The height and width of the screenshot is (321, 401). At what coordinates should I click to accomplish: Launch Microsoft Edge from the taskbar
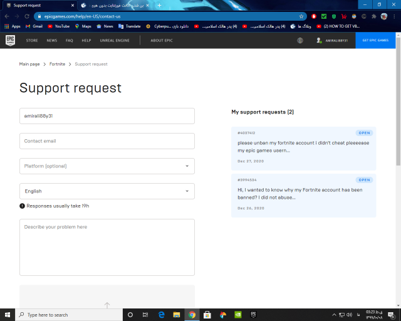161,315
